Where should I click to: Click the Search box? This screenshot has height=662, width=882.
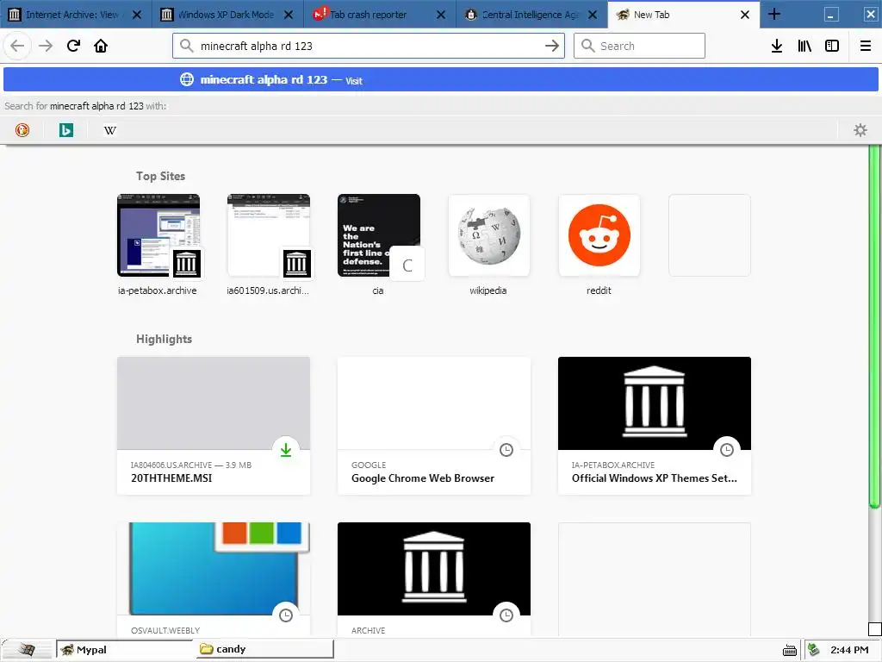[x=639, y=46]
